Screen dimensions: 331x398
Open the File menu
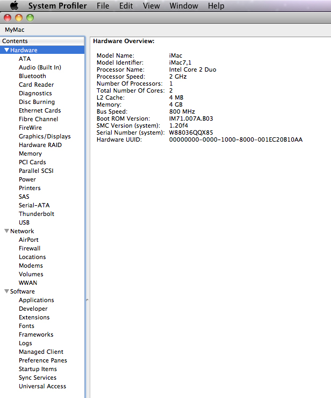coord(103,5)
